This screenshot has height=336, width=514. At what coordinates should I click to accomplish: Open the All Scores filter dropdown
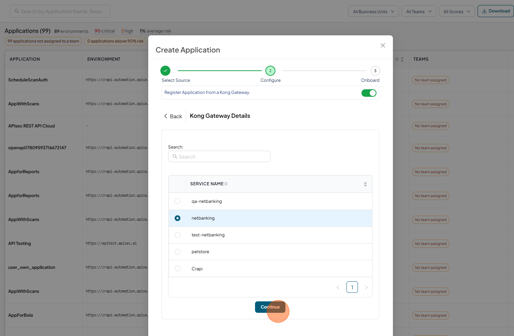click(x=457, y=11)
